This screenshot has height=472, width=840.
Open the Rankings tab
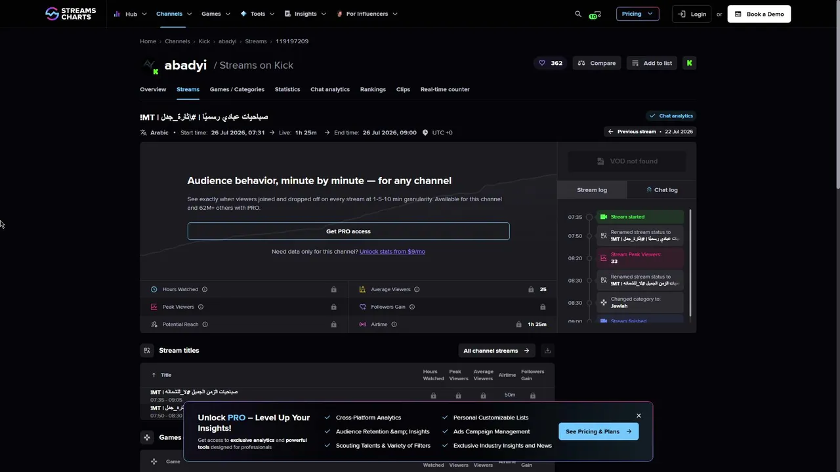[373, 89]
